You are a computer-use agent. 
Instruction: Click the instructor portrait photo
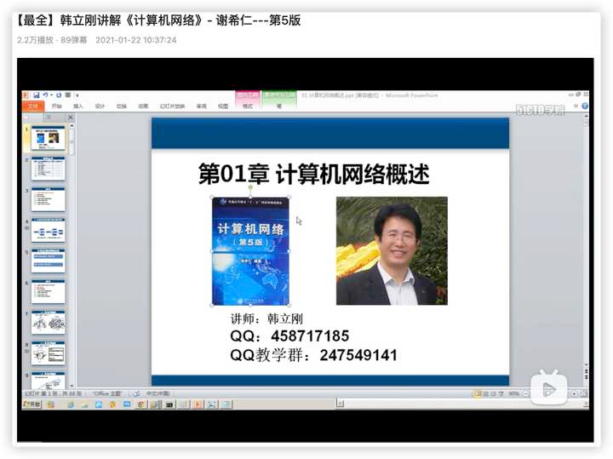pyautogui.click(x=392, y=251)
